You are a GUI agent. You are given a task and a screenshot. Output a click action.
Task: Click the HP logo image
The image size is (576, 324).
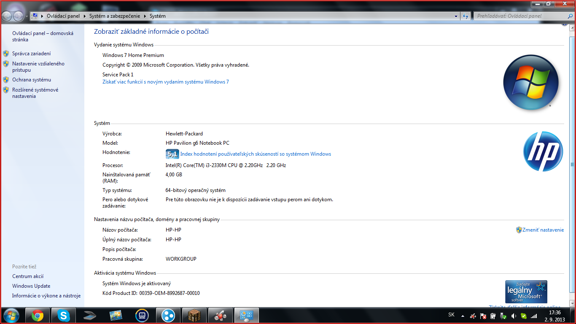point(543,151)
